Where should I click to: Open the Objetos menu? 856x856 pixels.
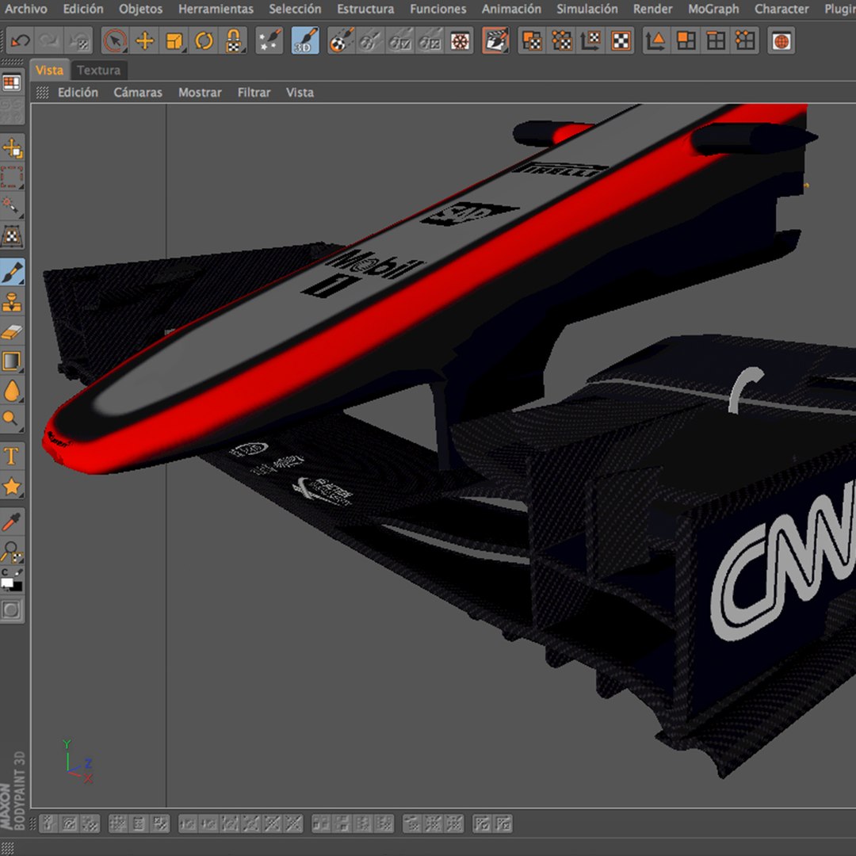tap(140, 9)
